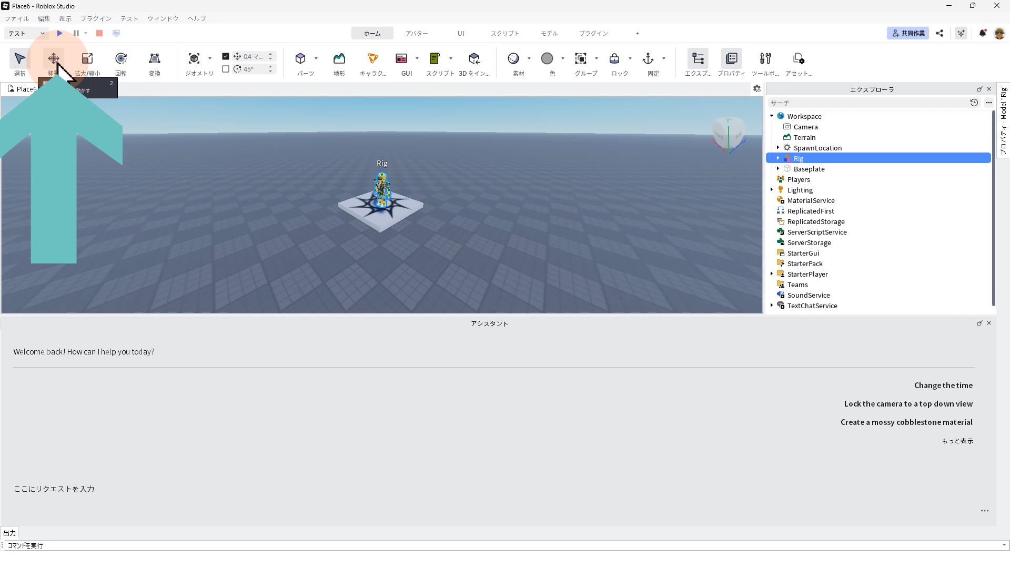Select the Scale (拡大/縮小) tool

[x=87, y=59]
